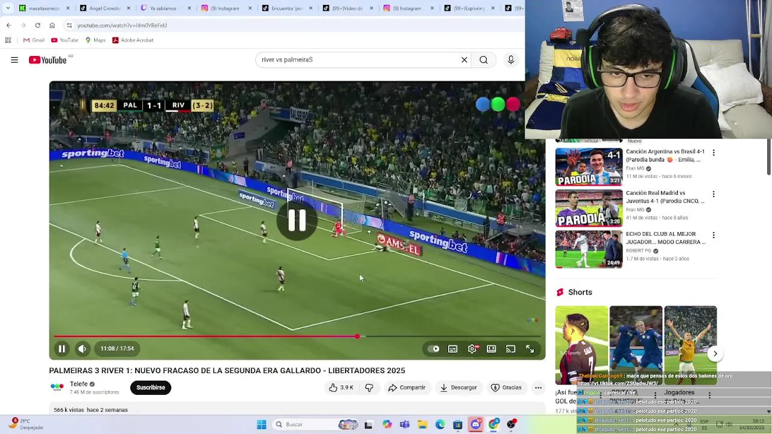Open the browser home page
This screenshot has width=772, height=434.
pyautogui.click(x=52, y=25)
